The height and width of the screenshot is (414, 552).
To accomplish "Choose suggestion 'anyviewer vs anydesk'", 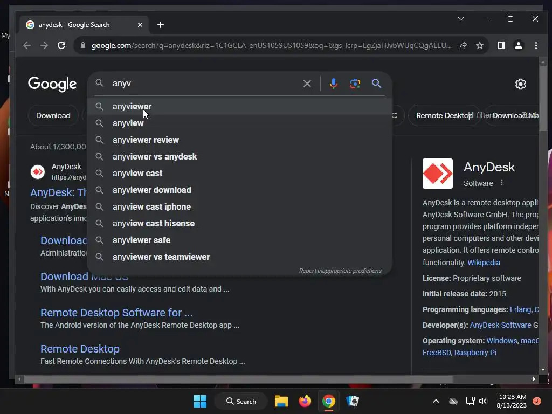I will coord(239,157).
